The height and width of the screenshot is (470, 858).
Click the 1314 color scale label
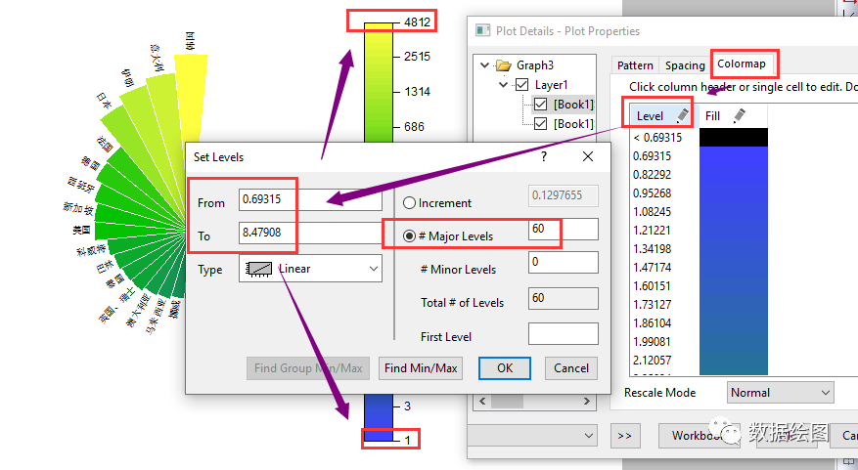[417, 92]
